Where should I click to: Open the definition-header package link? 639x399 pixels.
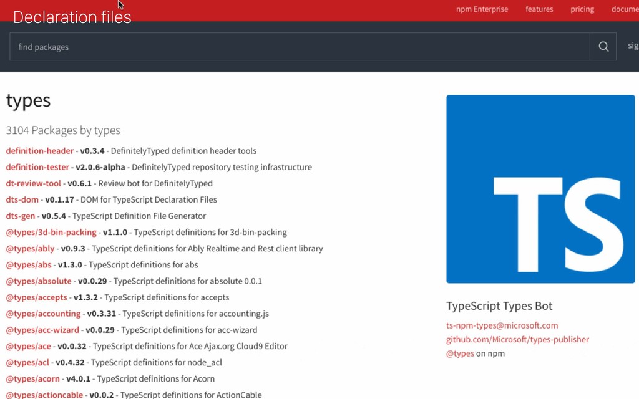(x=39, y=151)
